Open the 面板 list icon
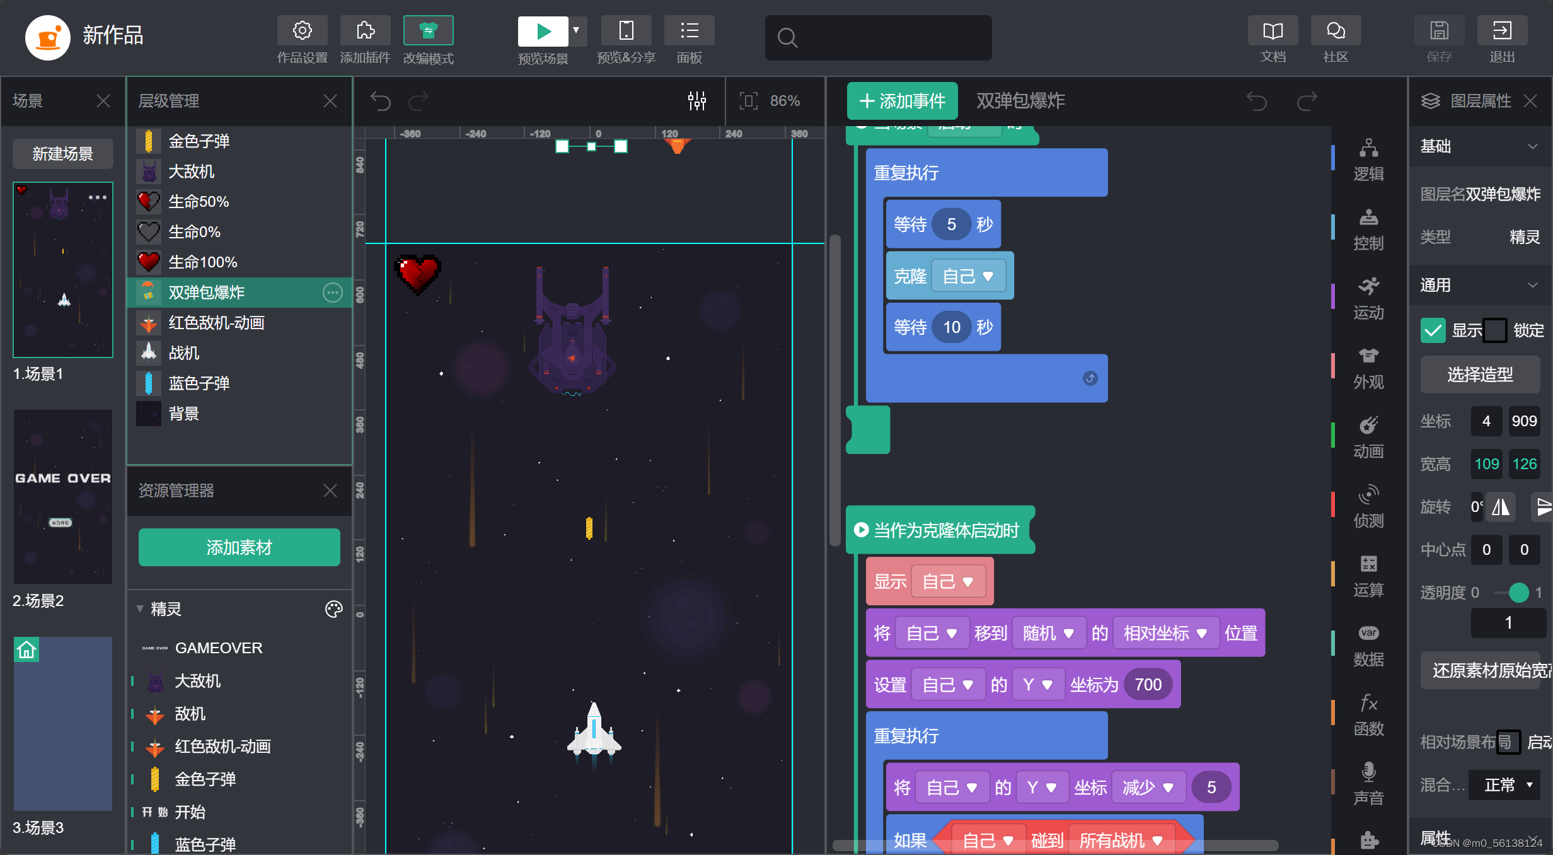The width and height of the screenshot is (1553, 855). [x=689, y=31]
